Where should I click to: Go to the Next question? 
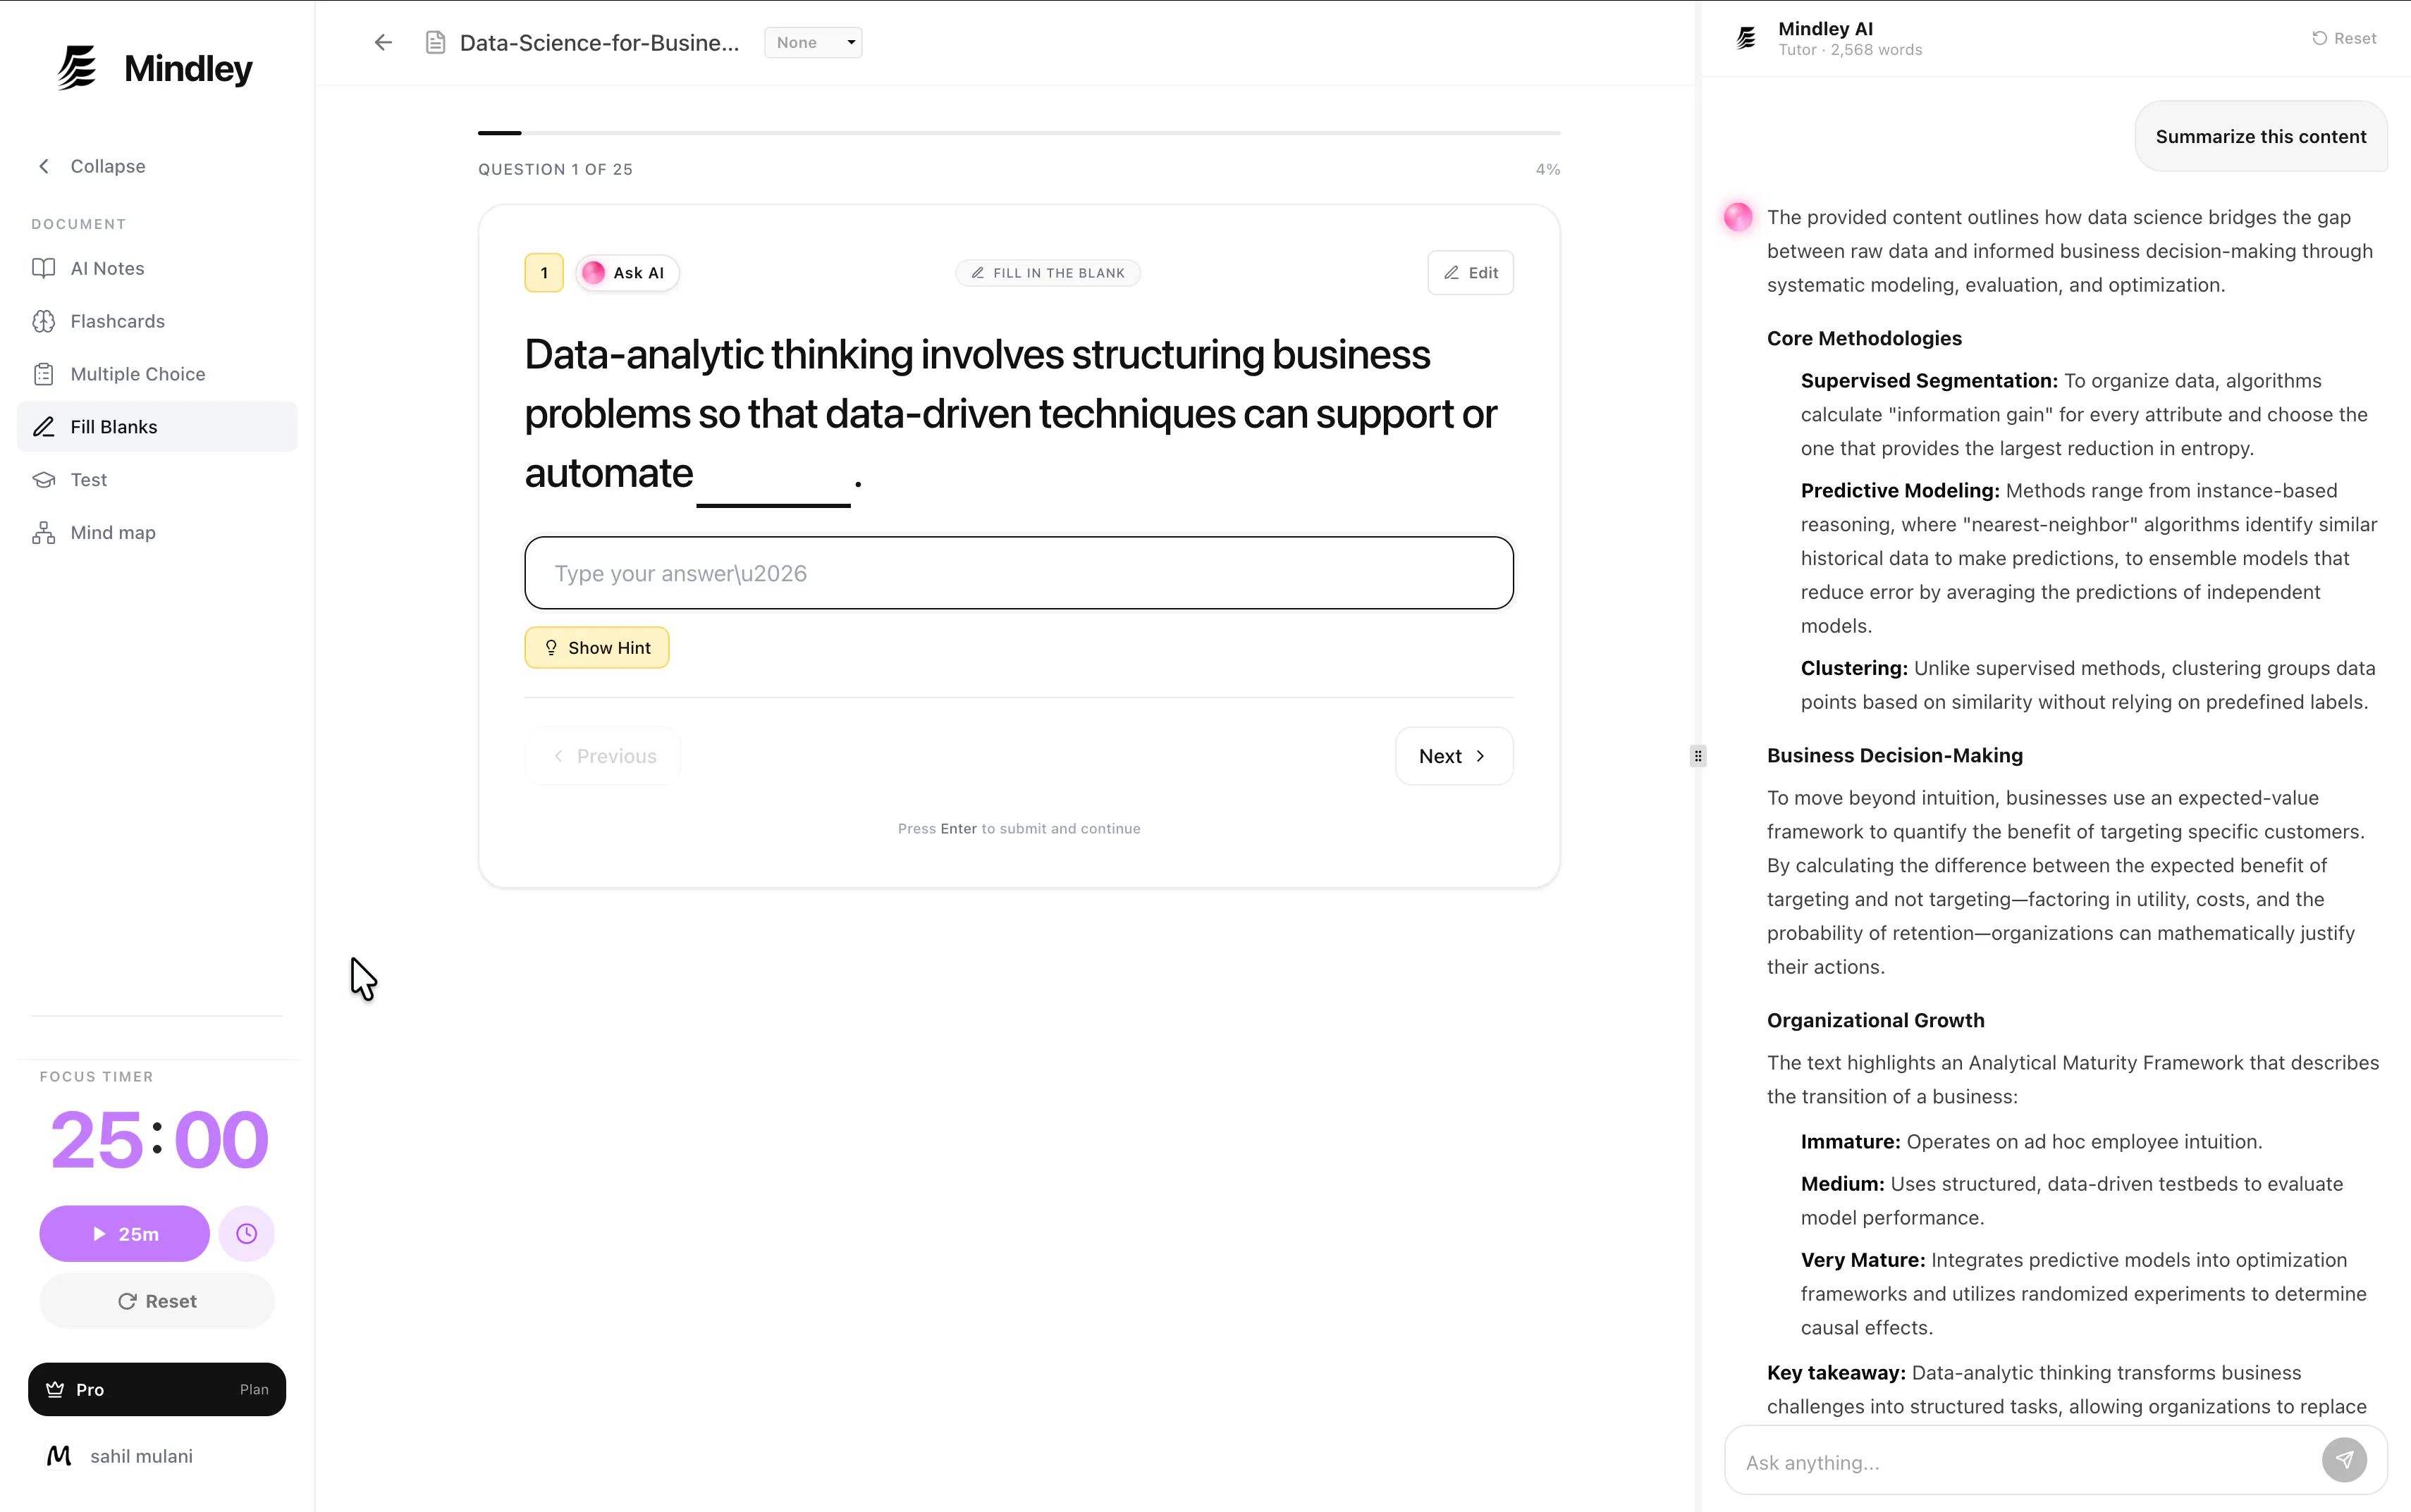coord(1454,756)
